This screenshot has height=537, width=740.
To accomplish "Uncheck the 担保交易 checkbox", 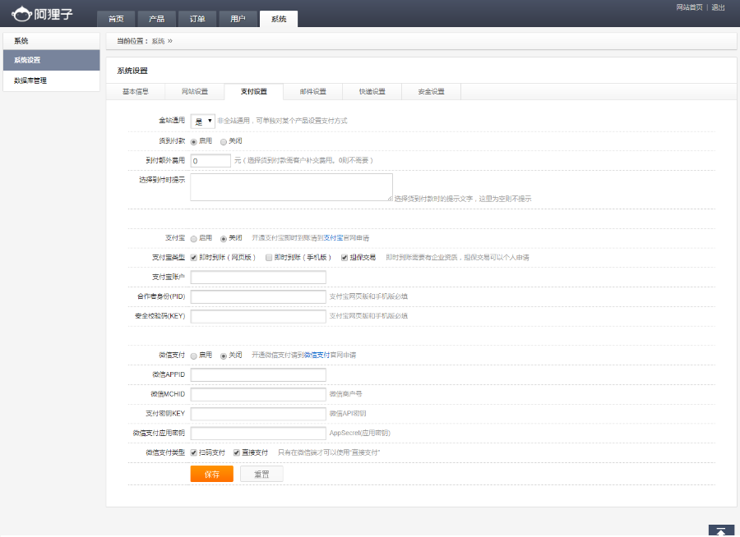I will [x=345, y=258].
